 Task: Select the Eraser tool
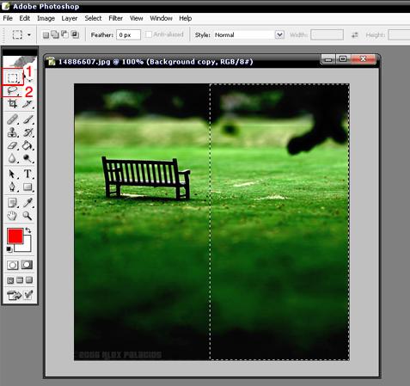coord(12,145)
